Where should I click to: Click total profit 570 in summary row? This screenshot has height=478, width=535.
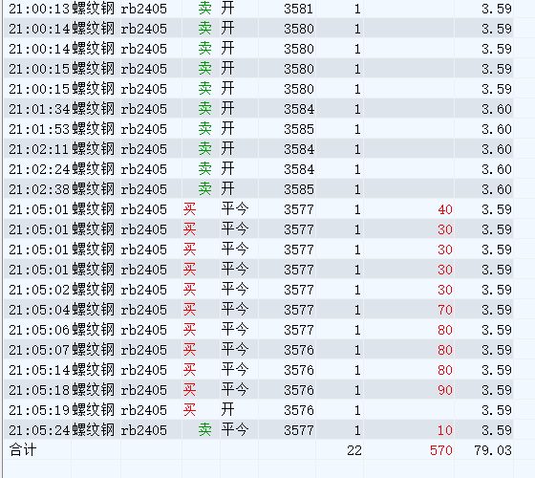440,450
